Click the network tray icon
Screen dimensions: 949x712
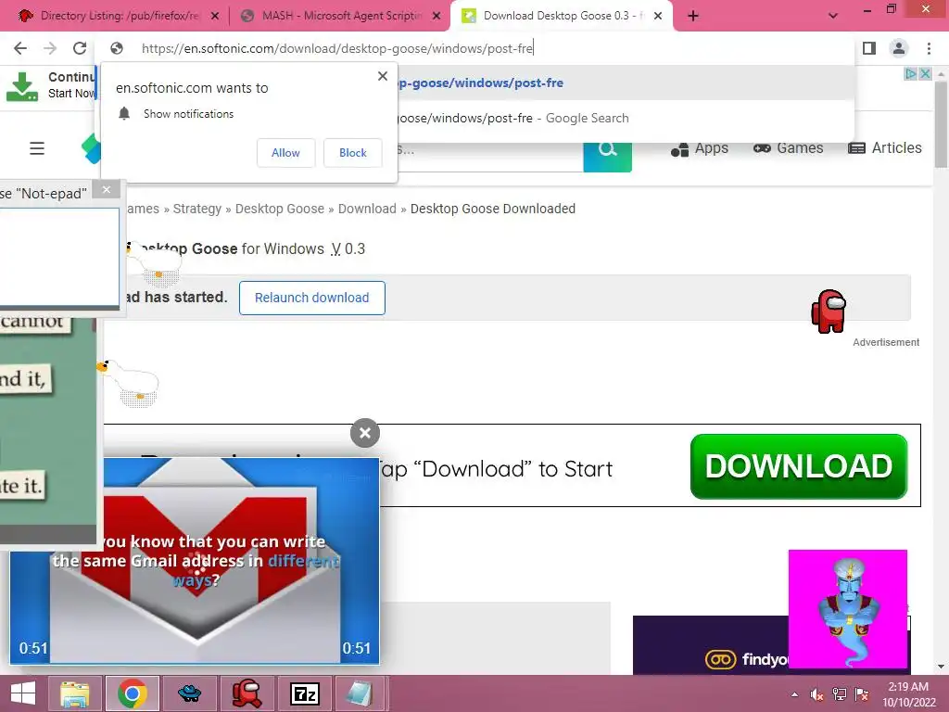840,694
